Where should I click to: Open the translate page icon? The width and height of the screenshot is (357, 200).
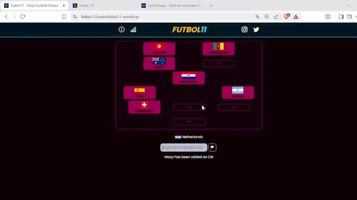[257, 17]
